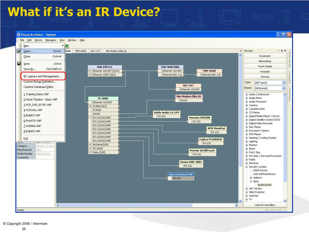Image resolution: width=309 pixels, height=232 pixels.
Task: Open the tab list dropdown arrow
Action: (241, 51)
